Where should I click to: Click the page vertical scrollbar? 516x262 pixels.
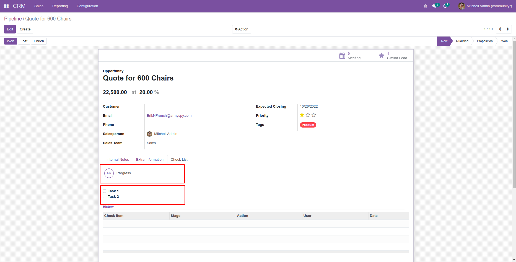[x=514, y=115]
